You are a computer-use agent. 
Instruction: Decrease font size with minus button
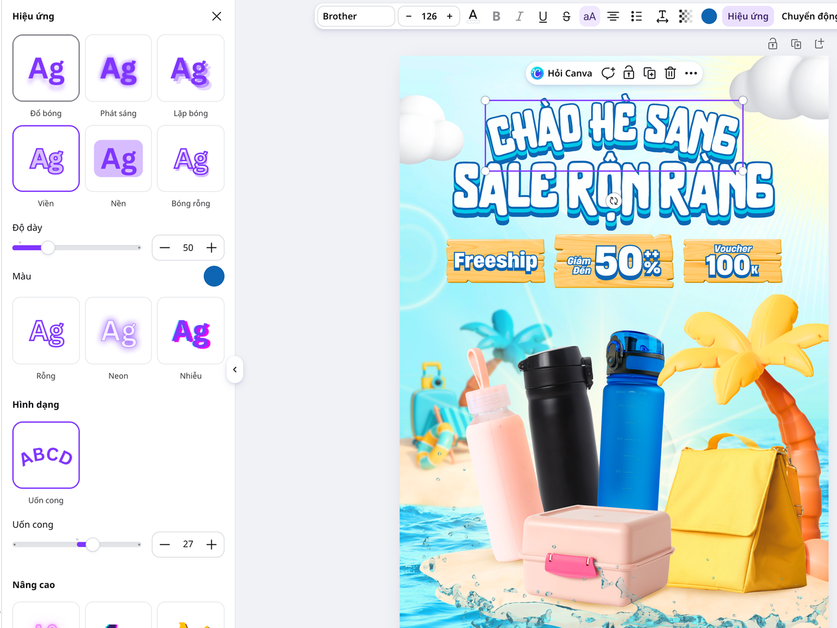click(409, 16)
